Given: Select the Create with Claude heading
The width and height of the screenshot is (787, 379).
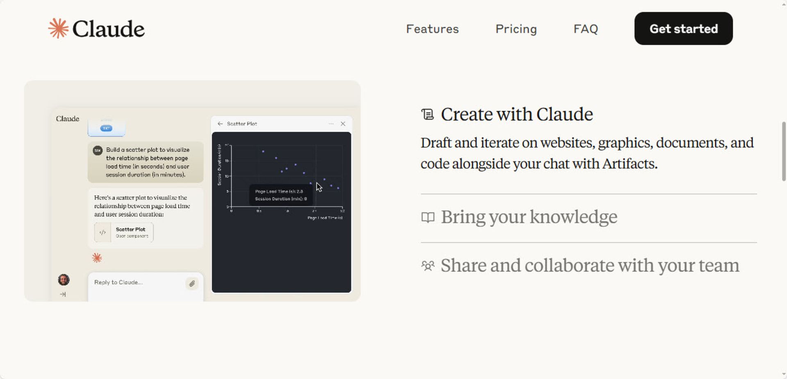Looking at the screenshot, I should (516, 114).
